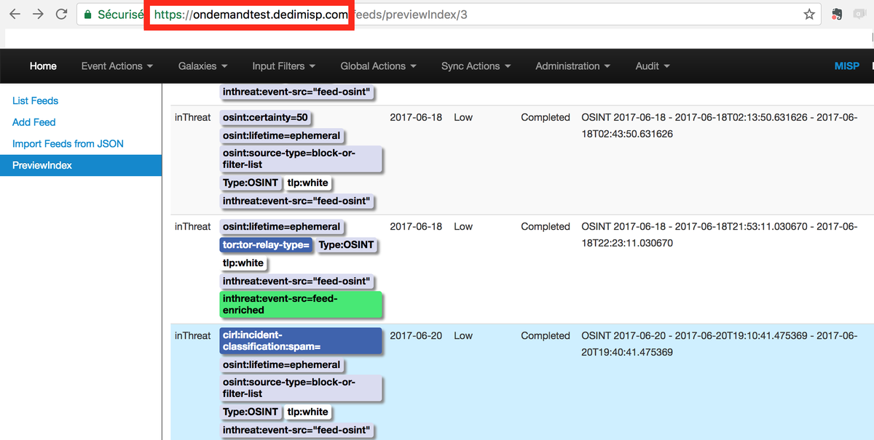
Task: Select Home in the navigation bar
Action: tap(43, 65)
